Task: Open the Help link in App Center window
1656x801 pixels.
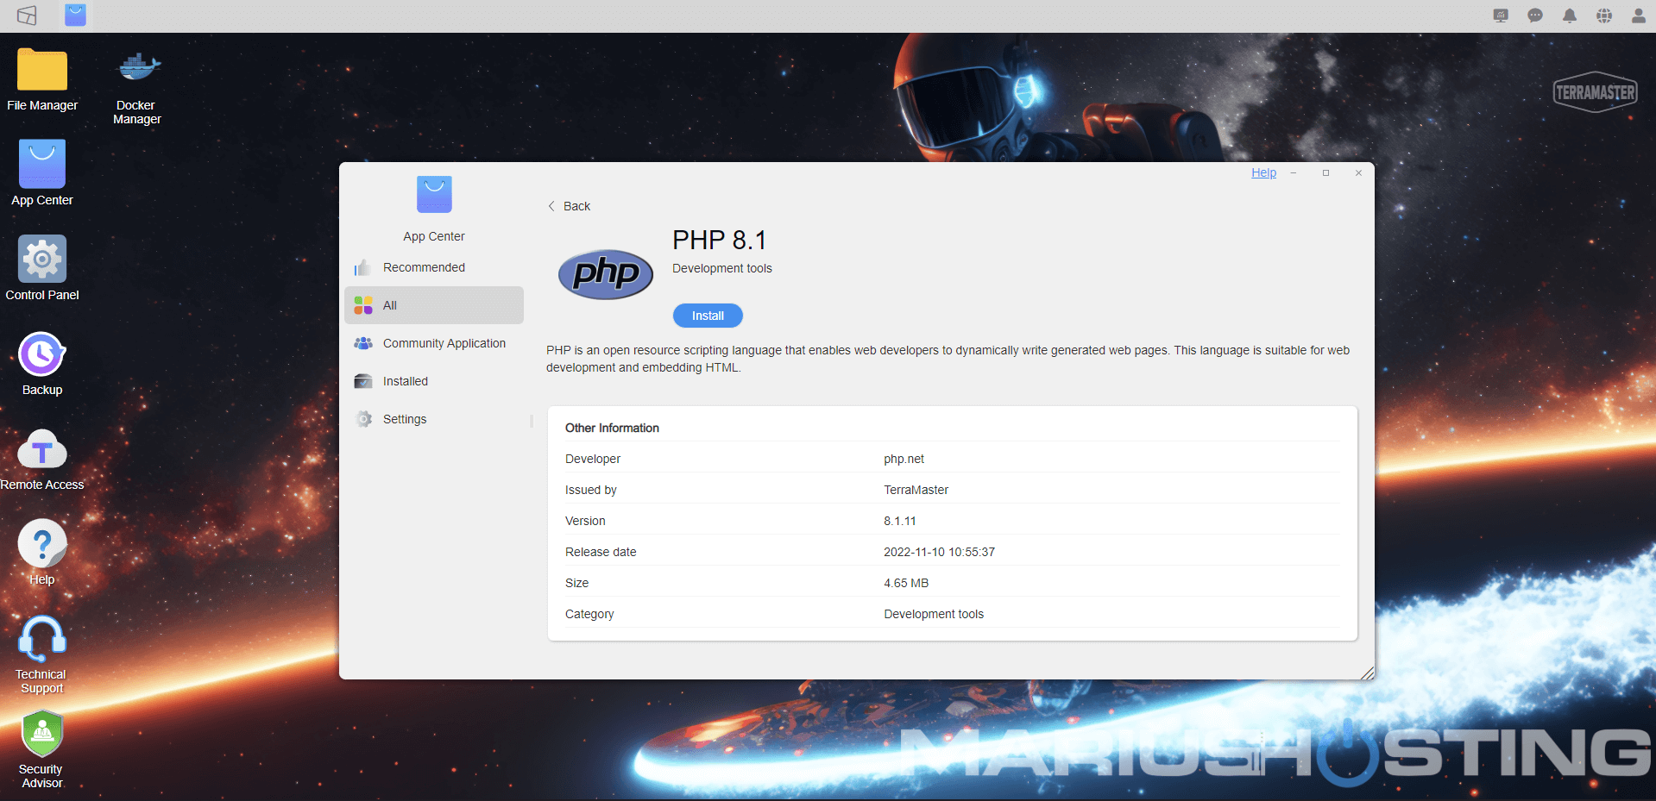Action: [1263, 172]
